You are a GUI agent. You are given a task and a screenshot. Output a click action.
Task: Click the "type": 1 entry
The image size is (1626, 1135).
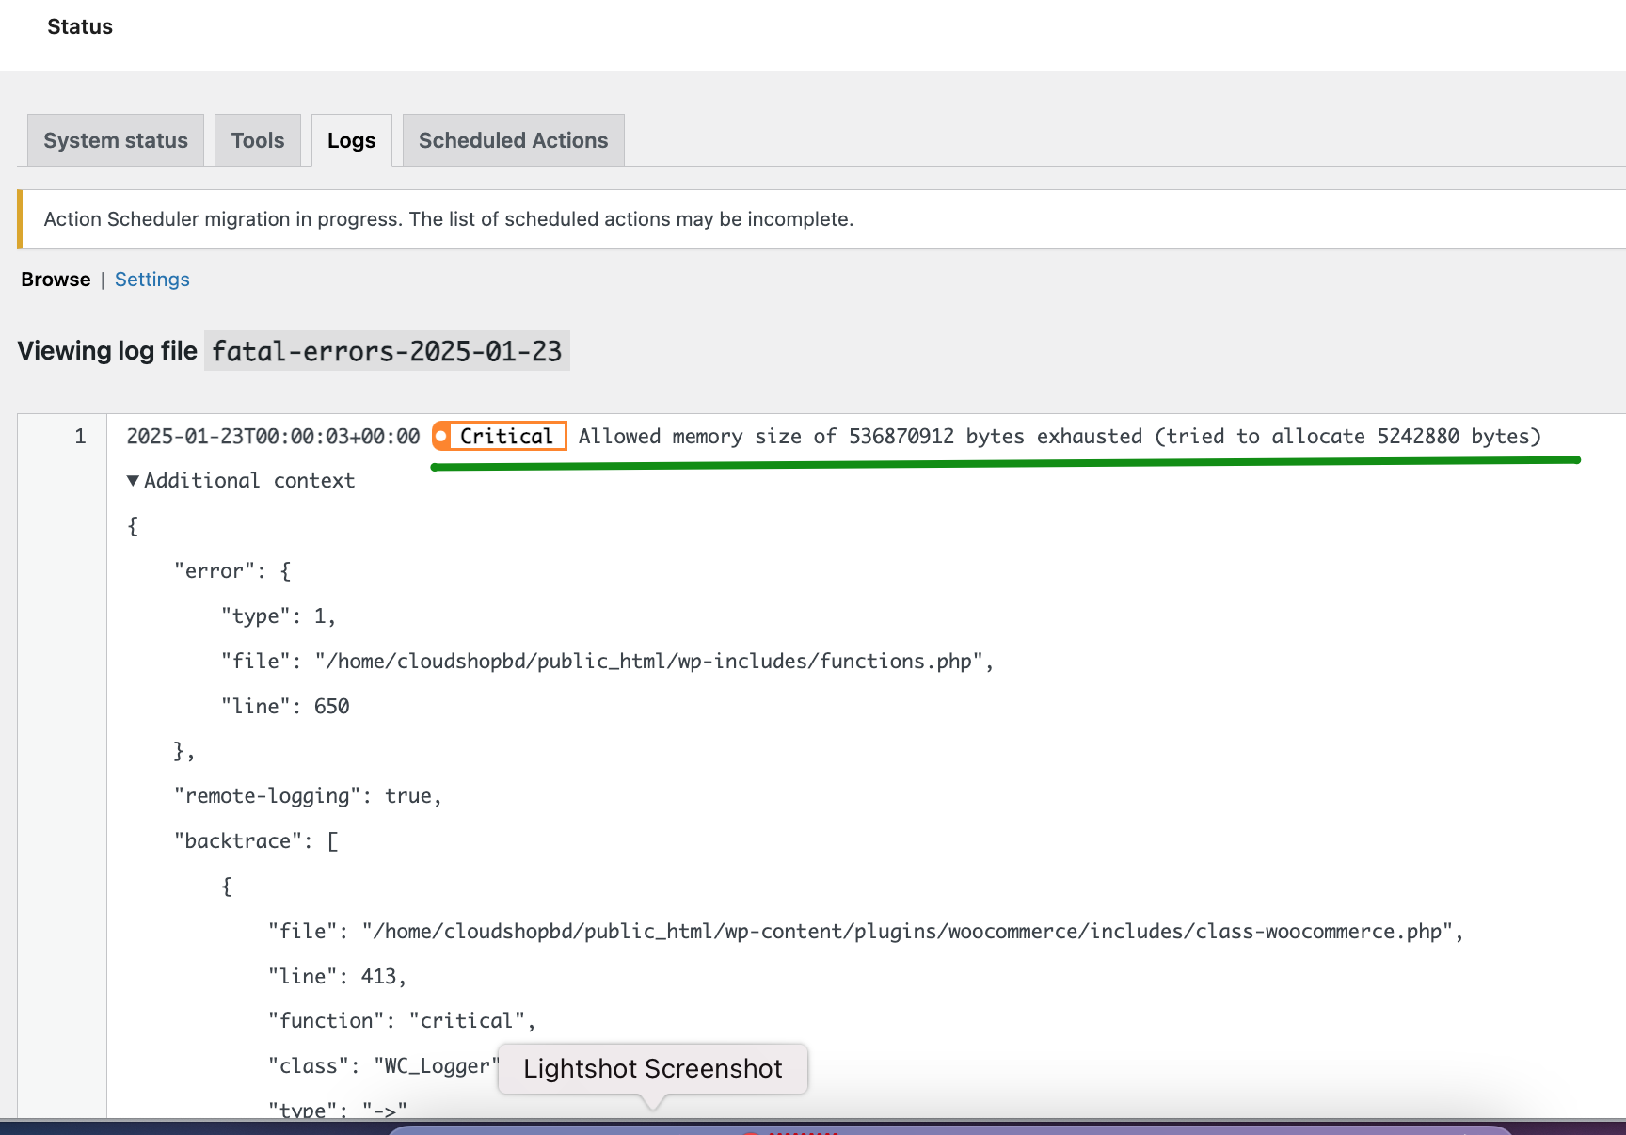point(279,615)
